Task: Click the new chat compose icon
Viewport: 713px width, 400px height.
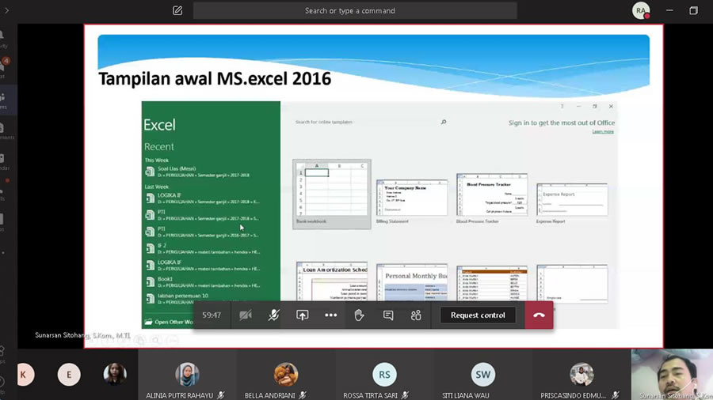Action: pyautogui.click(x=177, y=10)
